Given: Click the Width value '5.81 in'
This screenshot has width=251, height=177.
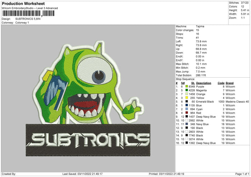Looking at the screenshot, I should (x=245, y=14).
